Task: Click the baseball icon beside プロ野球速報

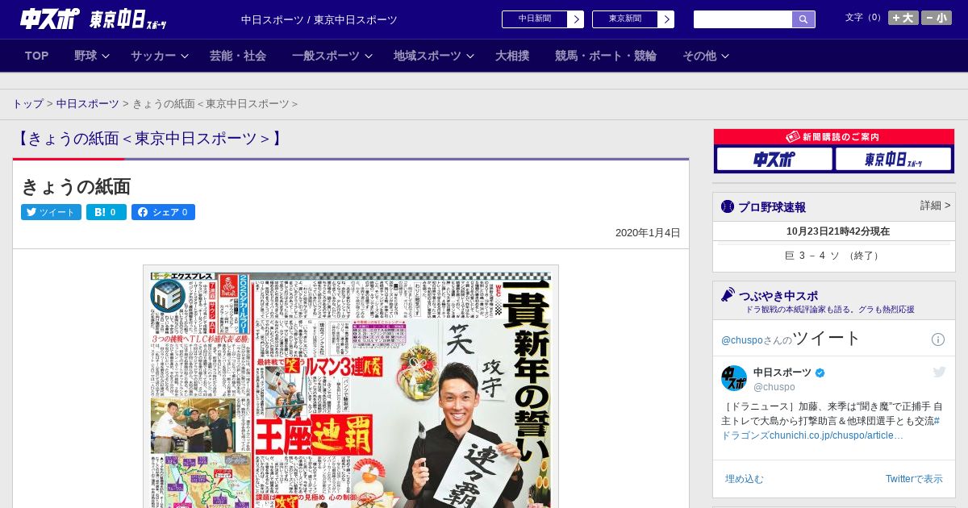Action: (x=728, y=206)
